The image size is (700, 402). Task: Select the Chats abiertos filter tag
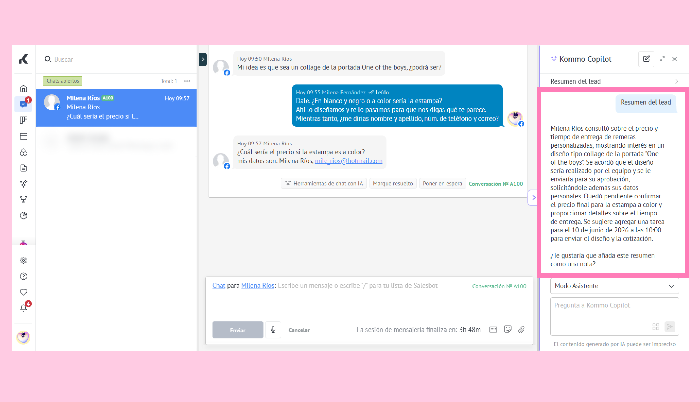click(x=63, y=81)
